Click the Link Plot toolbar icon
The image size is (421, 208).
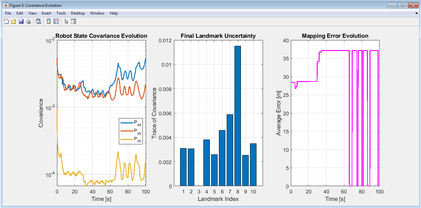point(39,22)
